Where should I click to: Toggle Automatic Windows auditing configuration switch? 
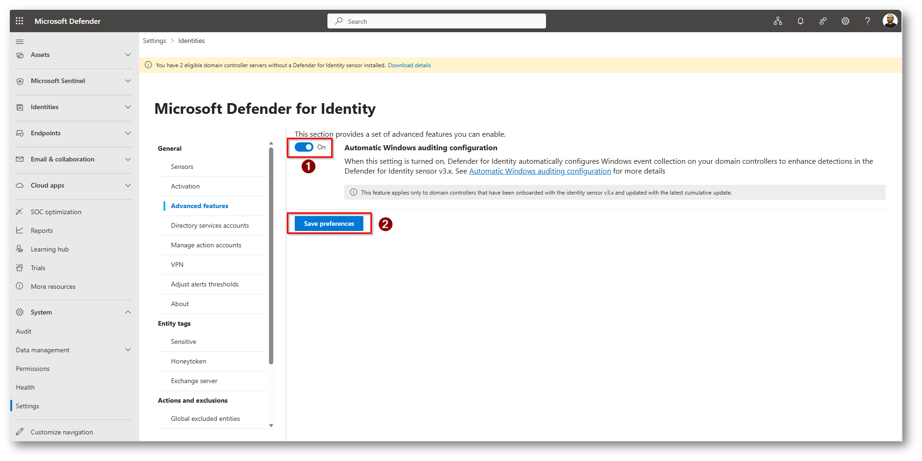(304, 147)
